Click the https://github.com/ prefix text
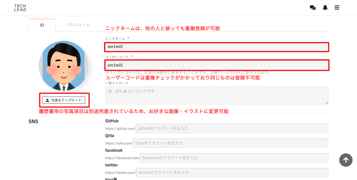Viewport: 357px width, 180px height. click(120, 129)
